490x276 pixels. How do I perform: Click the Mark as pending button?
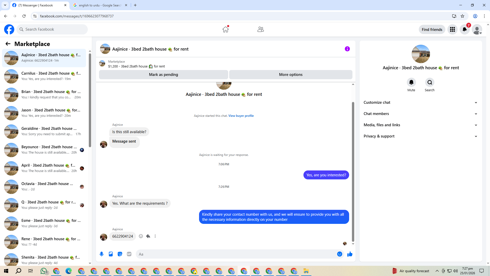(x=164, y=75)
